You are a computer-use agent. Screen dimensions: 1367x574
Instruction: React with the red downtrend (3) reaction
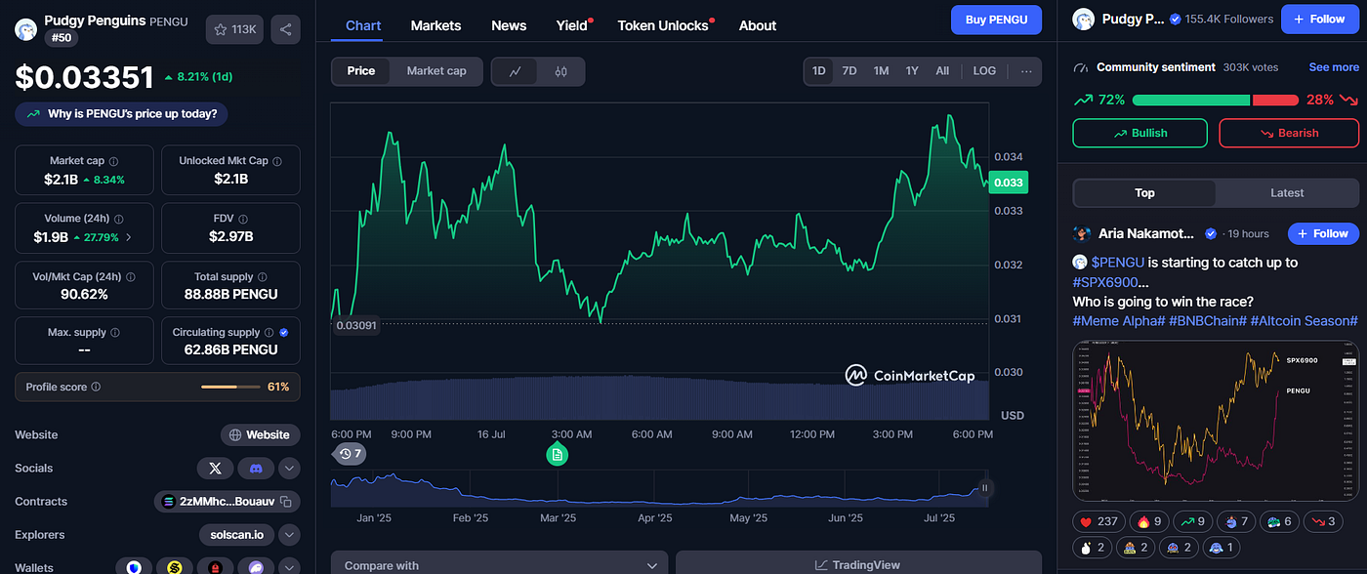pos(1321,522)
